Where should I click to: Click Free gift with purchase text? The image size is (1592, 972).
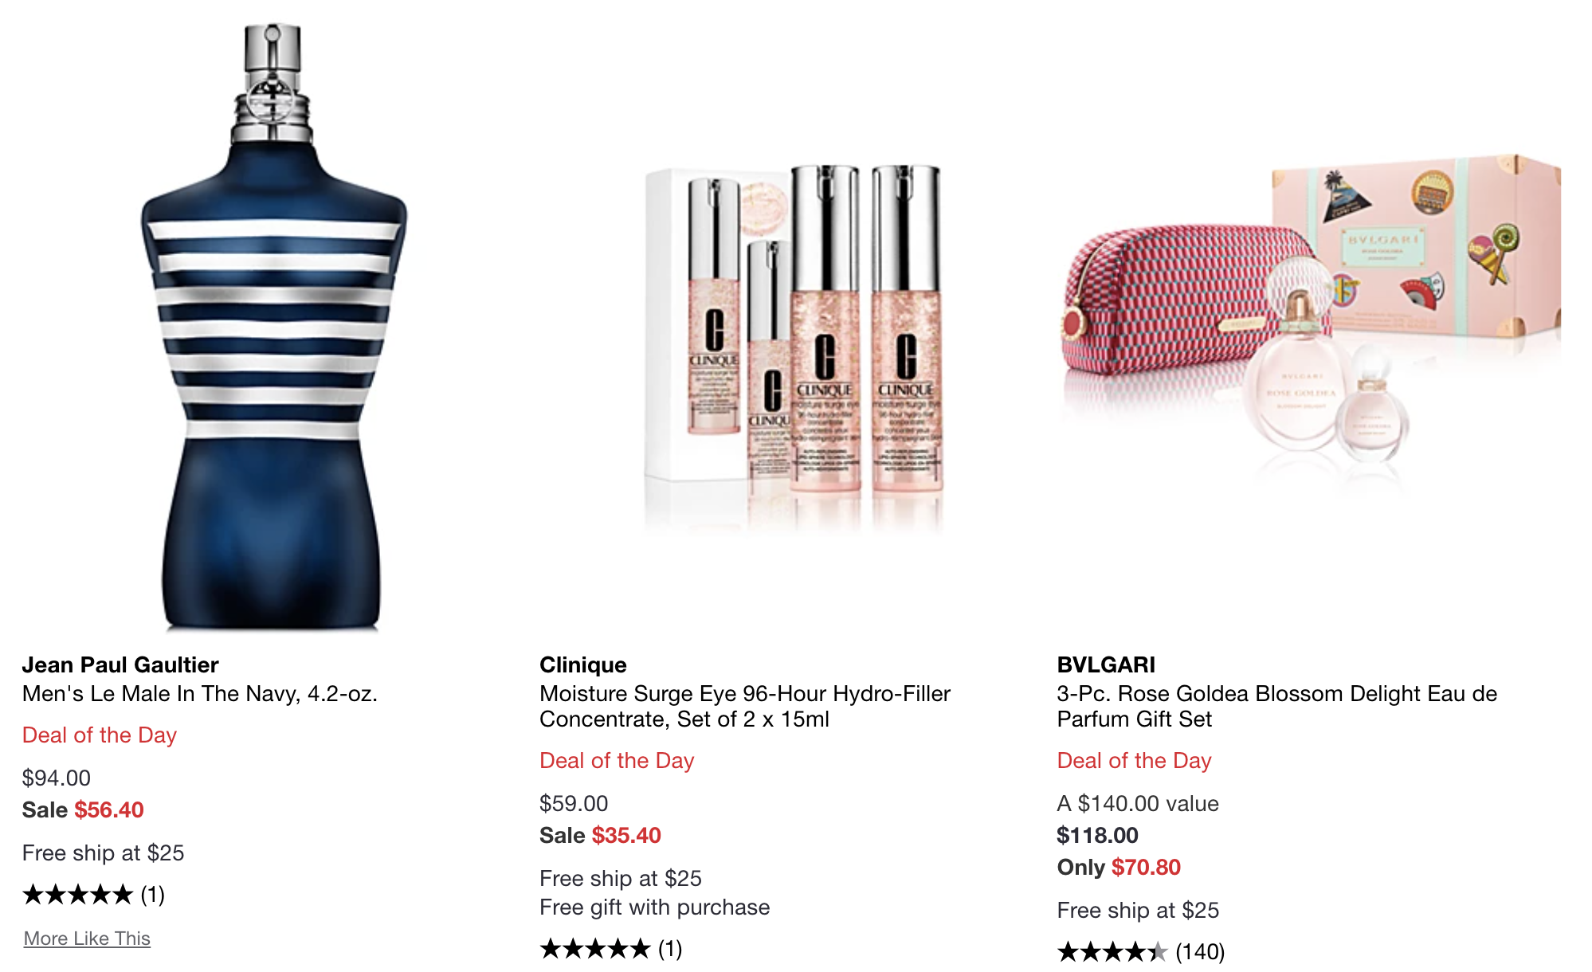[x=655, y=907]
